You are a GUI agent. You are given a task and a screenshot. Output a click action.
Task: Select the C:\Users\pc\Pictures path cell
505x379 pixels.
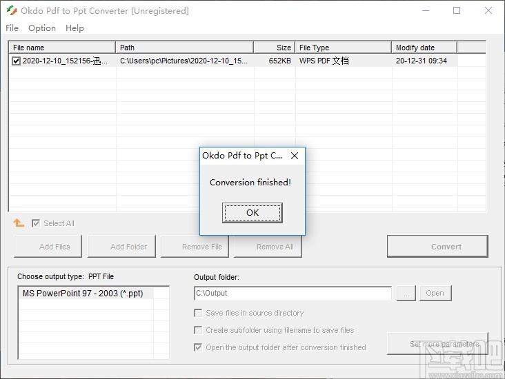[184, 61]
